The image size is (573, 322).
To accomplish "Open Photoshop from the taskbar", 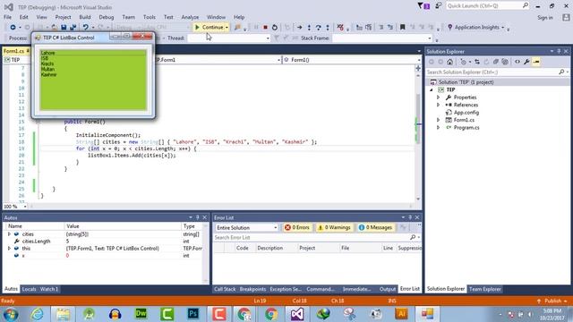I will (x=193, y=314).
